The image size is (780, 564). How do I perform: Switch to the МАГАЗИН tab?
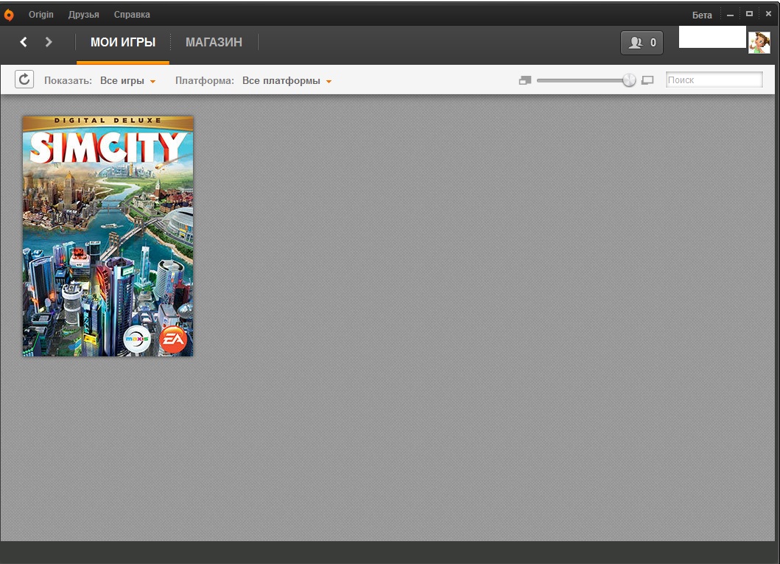214,42
